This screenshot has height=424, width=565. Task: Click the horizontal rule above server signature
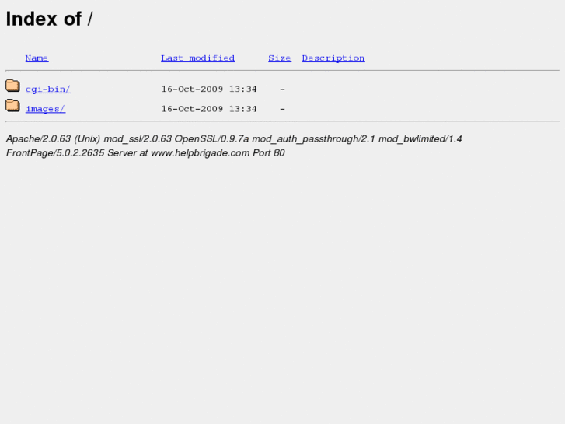coord(283,121)
